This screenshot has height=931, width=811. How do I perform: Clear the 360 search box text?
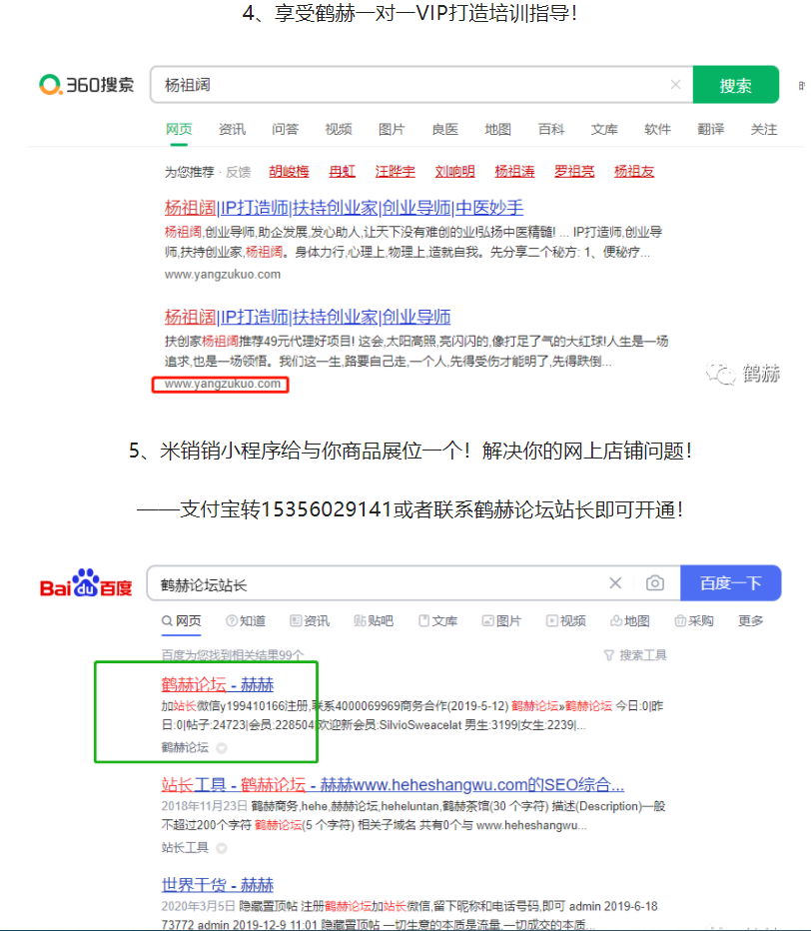coord(675,85)
